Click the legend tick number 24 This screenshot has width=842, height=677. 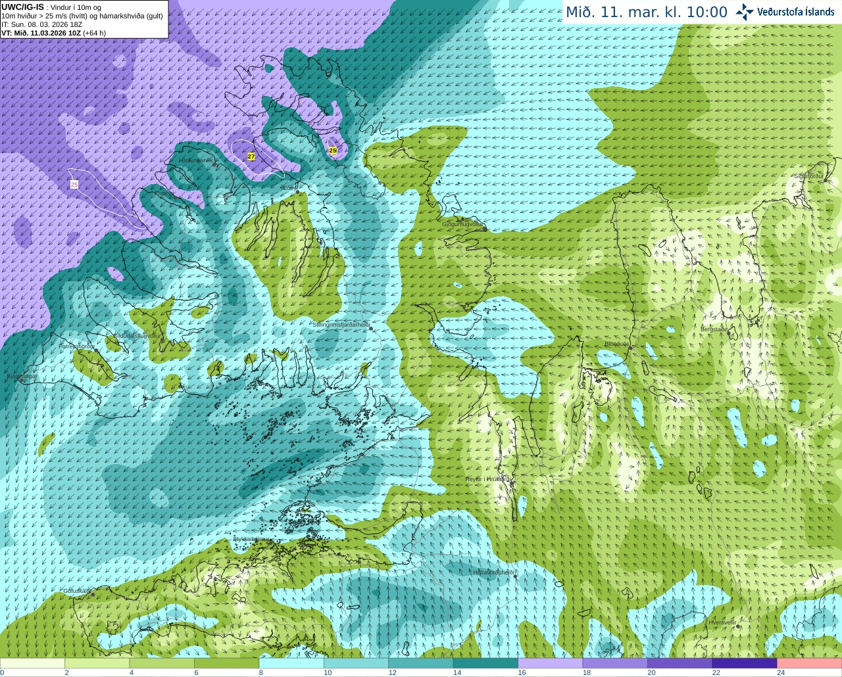click(781, 672)
